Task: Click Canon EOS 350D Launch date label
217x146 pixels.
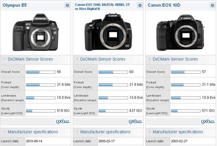Action: (82, 141)
